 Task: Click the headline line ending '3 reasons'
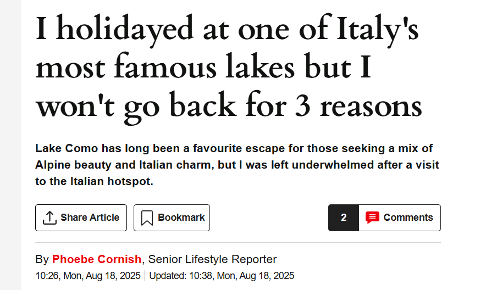click(229, 107)
